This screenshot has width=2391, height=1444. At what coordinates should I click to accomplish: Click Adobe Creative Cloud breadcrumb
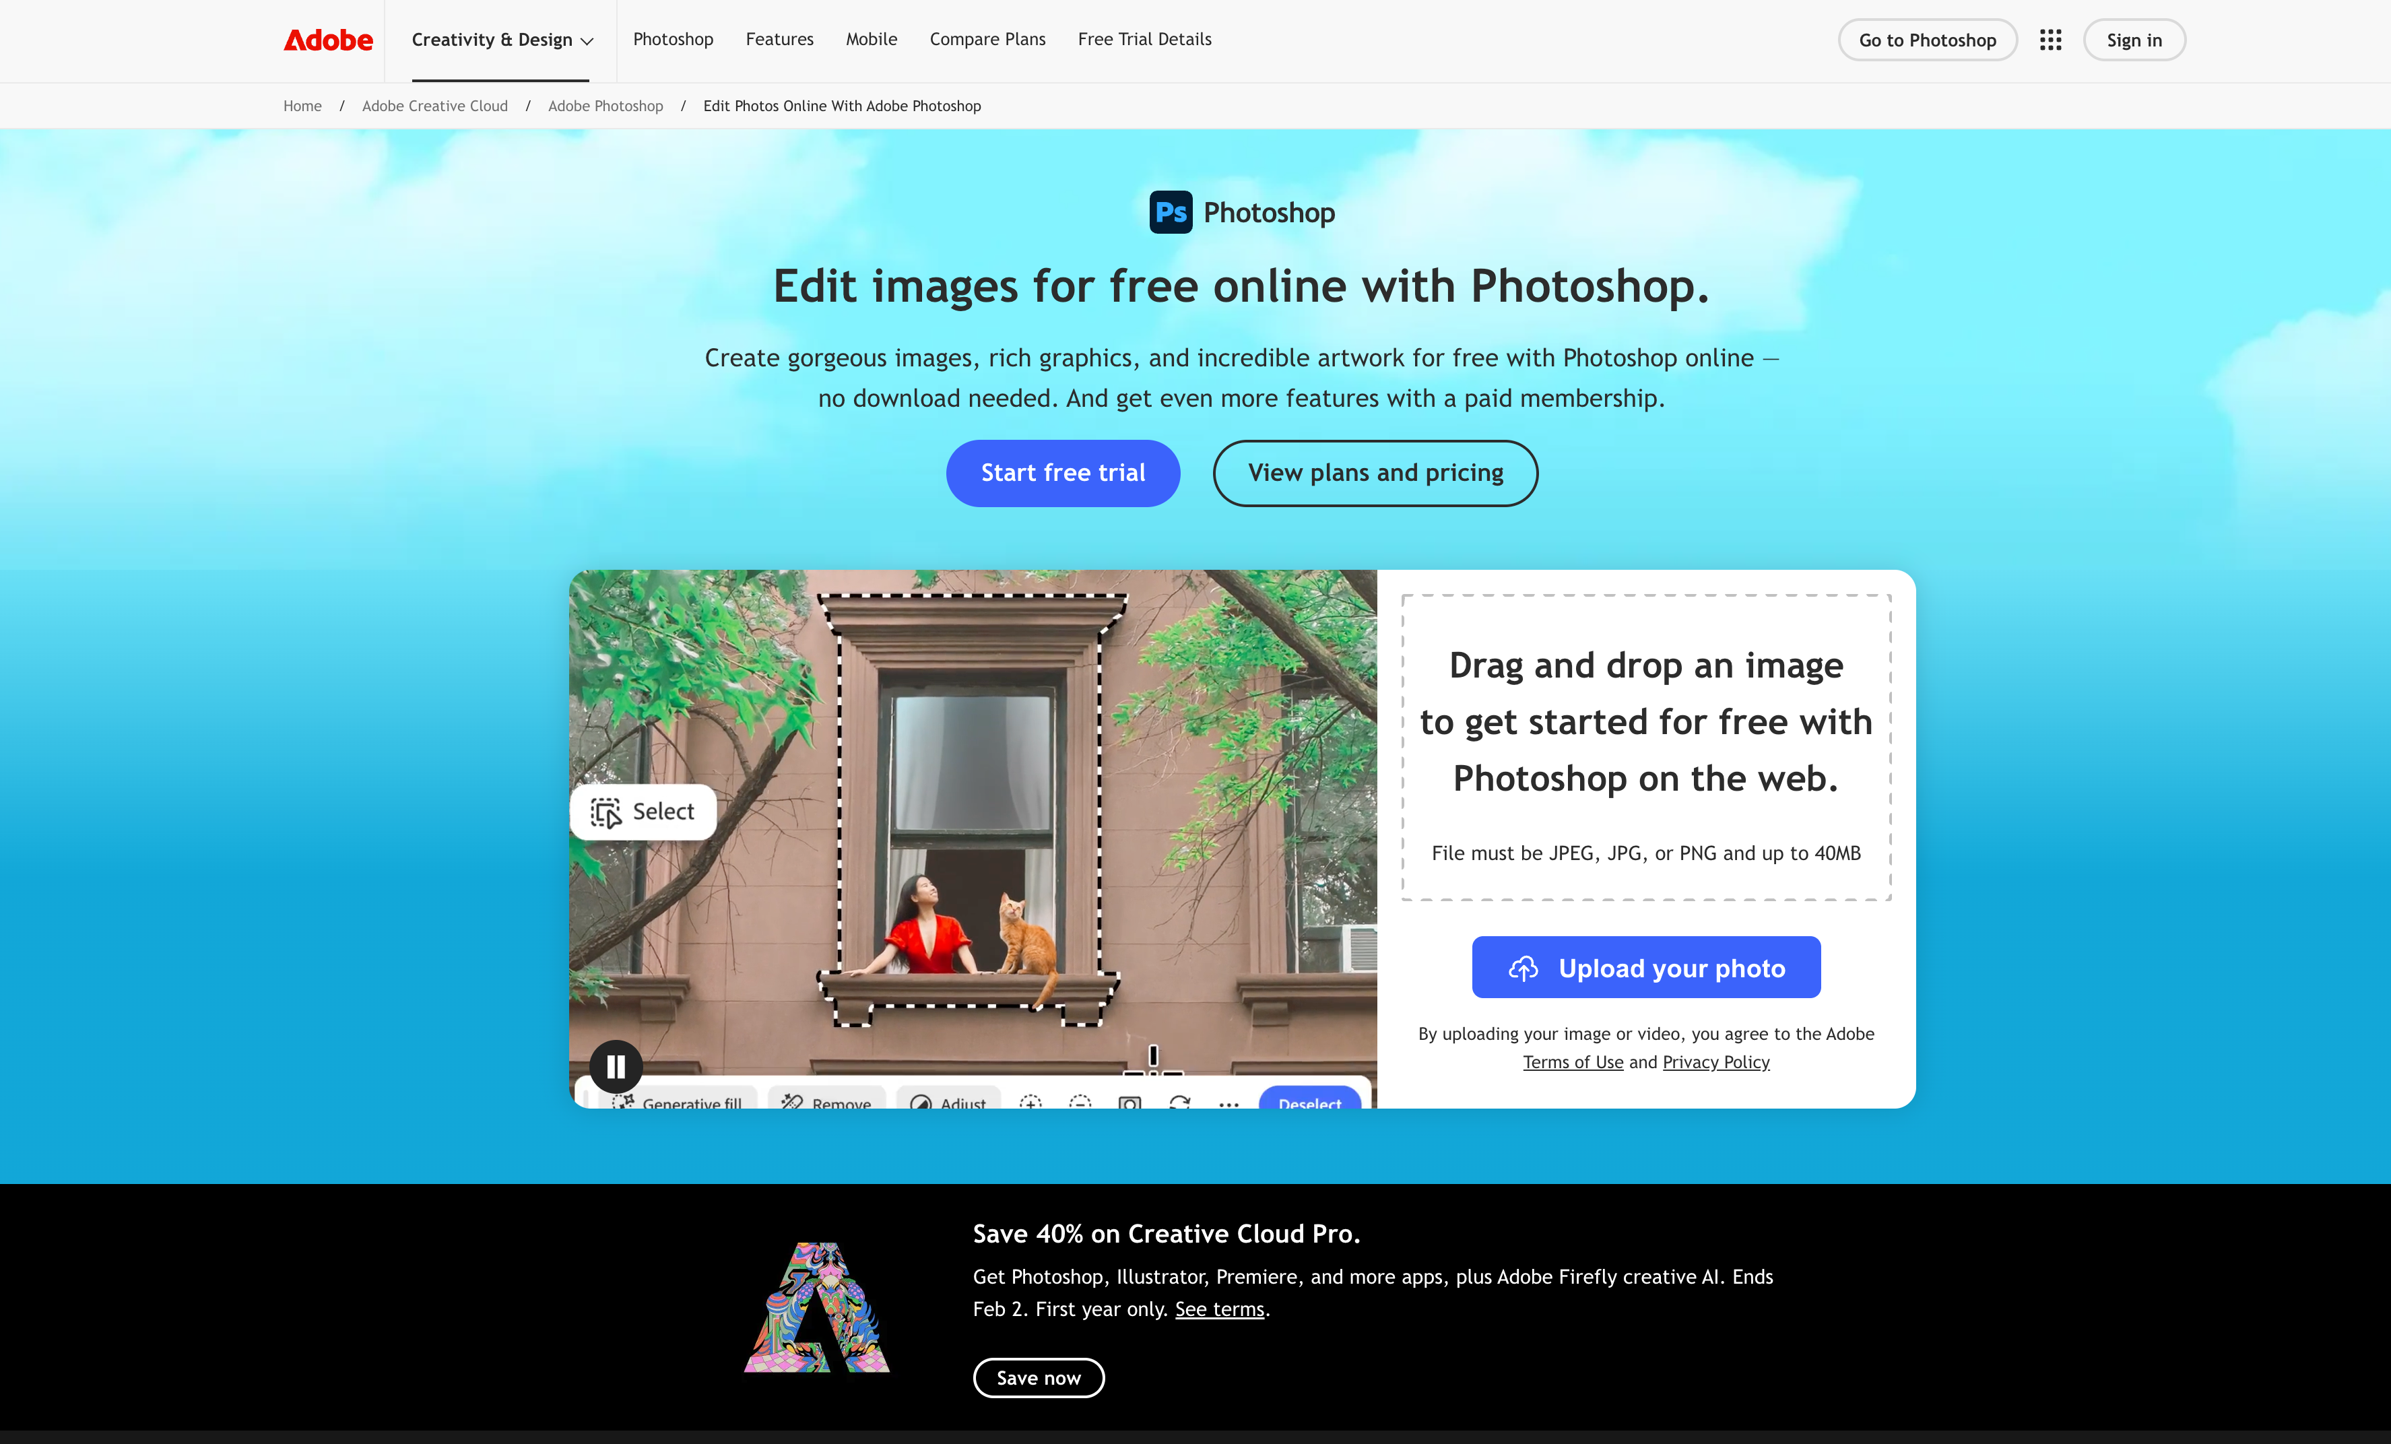point(434,106)
